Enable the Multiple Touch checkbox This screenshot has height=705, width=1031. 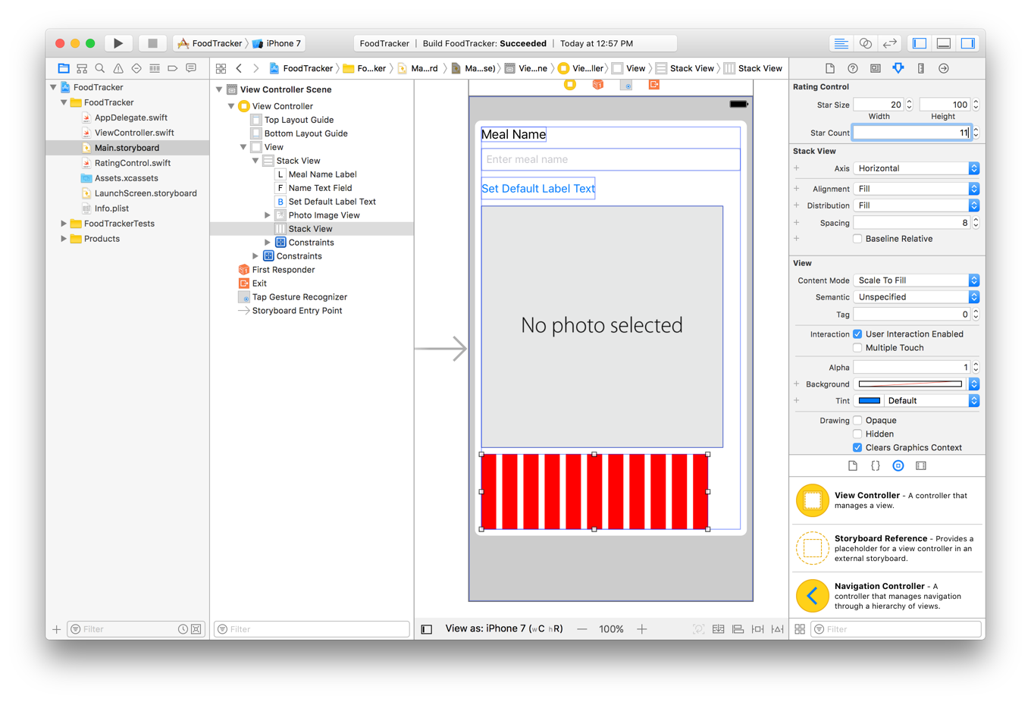(857, 348)
